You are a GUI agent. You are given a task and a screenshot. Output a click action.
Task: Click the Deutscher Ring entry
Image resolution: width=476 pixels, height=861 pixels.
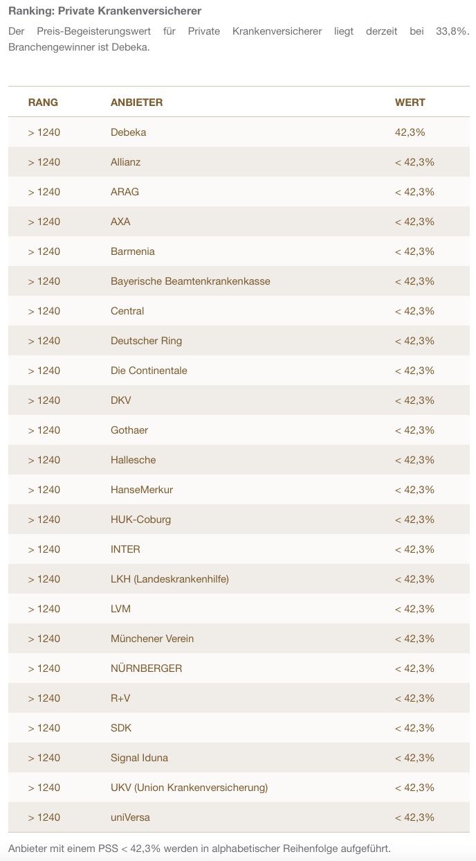[146, 341]
